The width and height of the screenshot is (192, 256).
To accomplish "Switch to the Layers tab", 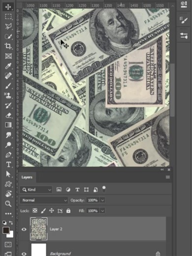I will coord(27,177).
